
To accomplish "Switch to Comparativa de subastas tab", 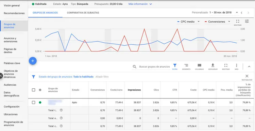I will [x=83, y=13].
